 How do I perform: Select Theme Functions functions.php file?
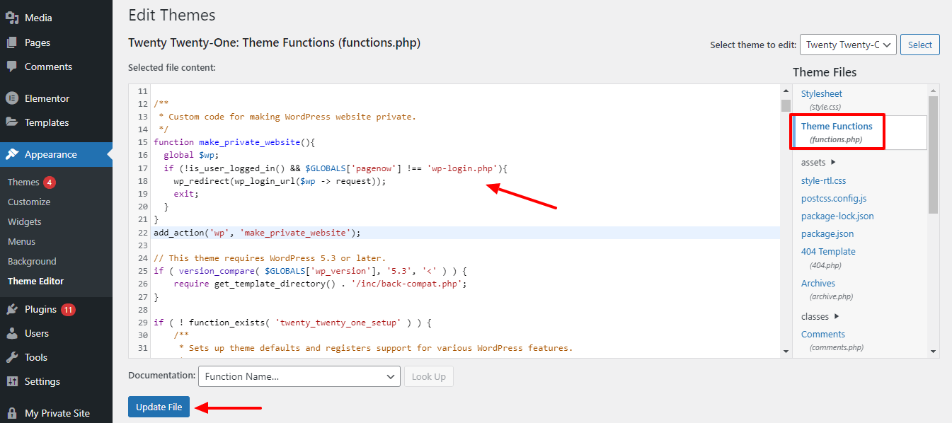click(837, 132)
